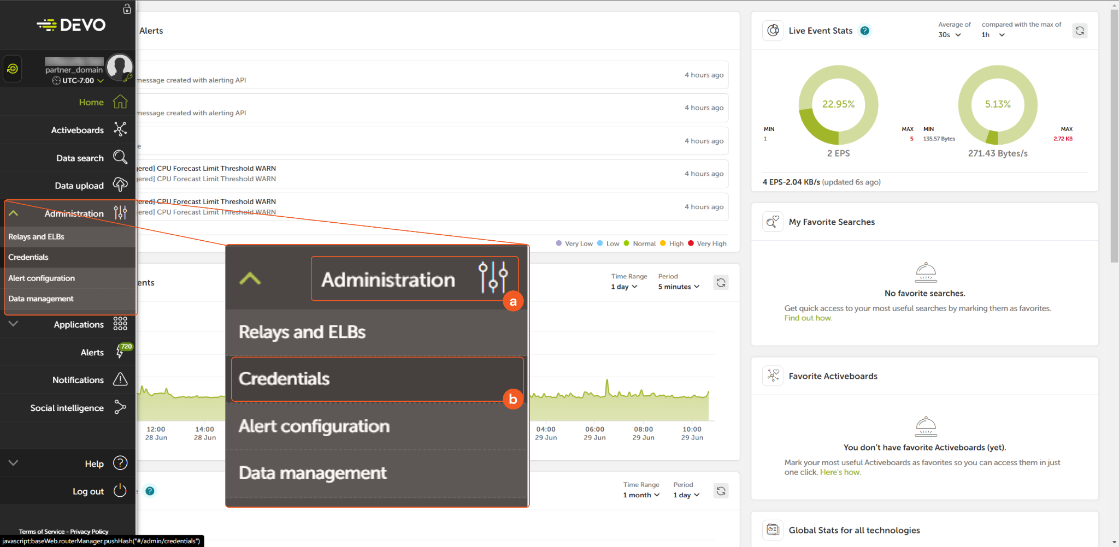Toggle the Very High legend item
The height and width of the screenshot is (547, 1119).
(707, 243)
